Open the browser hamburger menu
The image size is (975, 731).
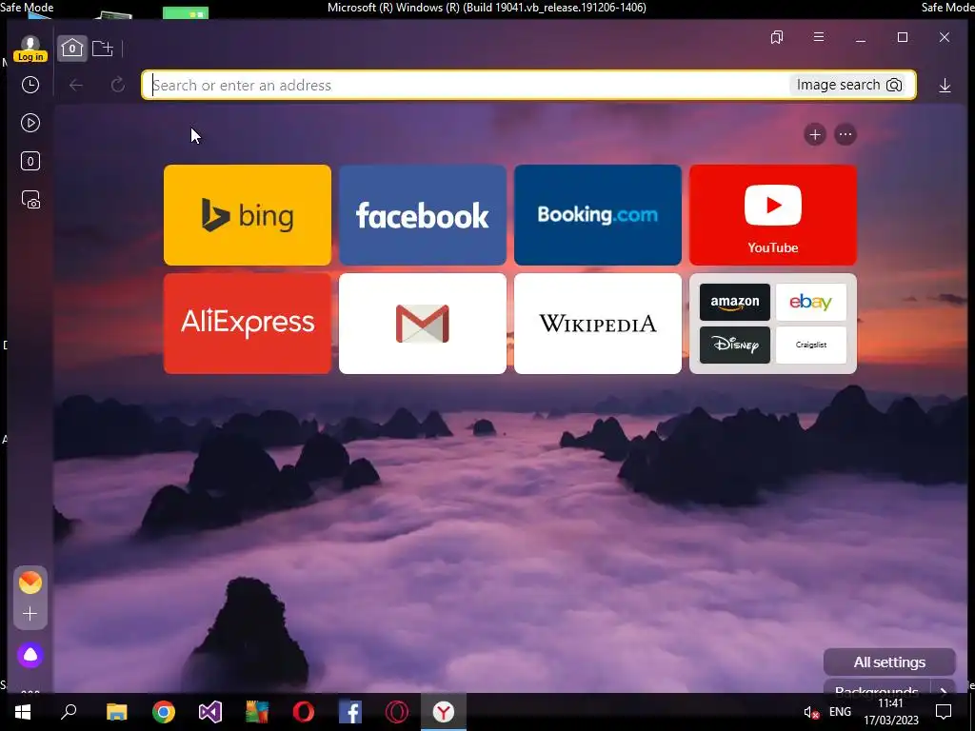(819, 37)
